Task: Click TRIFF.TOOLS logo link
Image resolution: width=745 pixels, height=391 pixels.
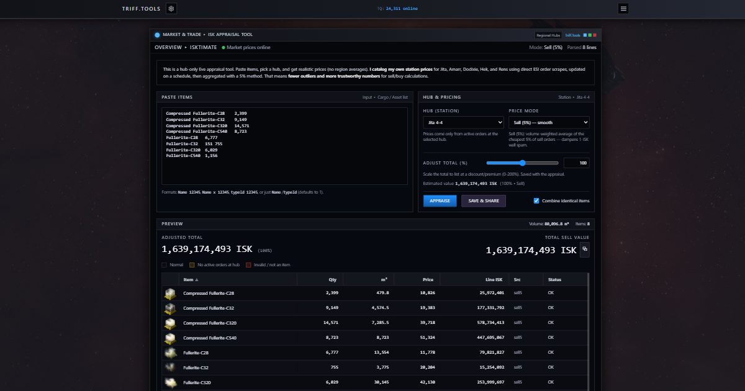Action: coord(142,9)
